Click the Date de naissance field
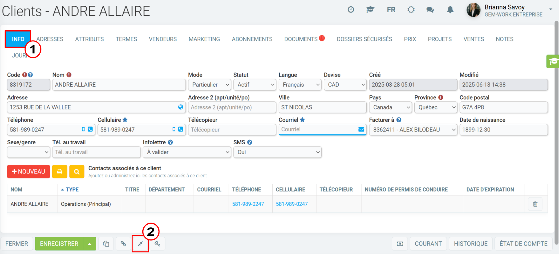The image size is (559, 254). coord(504,130)
